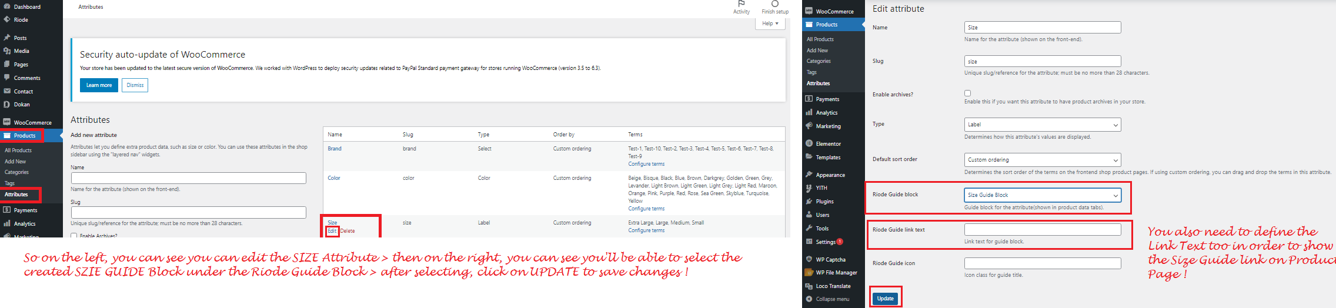Viewport: 1336px width, 308px height.
Task: Click the Slug field in Add new attribute
Action: tap(189, 212)
